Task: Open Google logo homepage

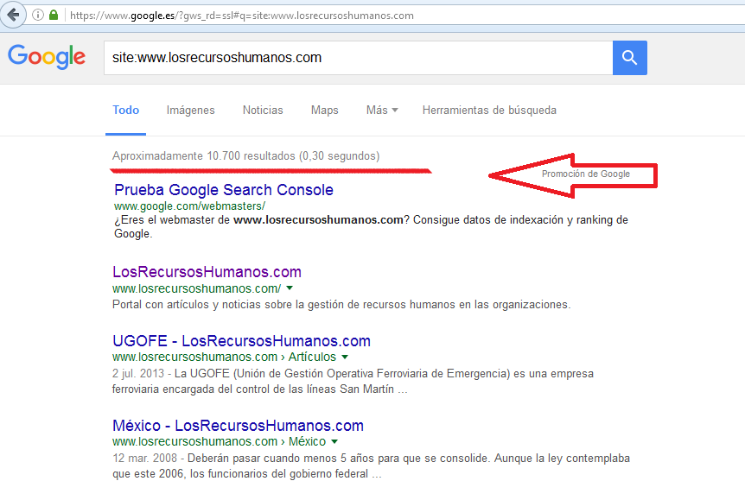Action: tap(47, 57)
